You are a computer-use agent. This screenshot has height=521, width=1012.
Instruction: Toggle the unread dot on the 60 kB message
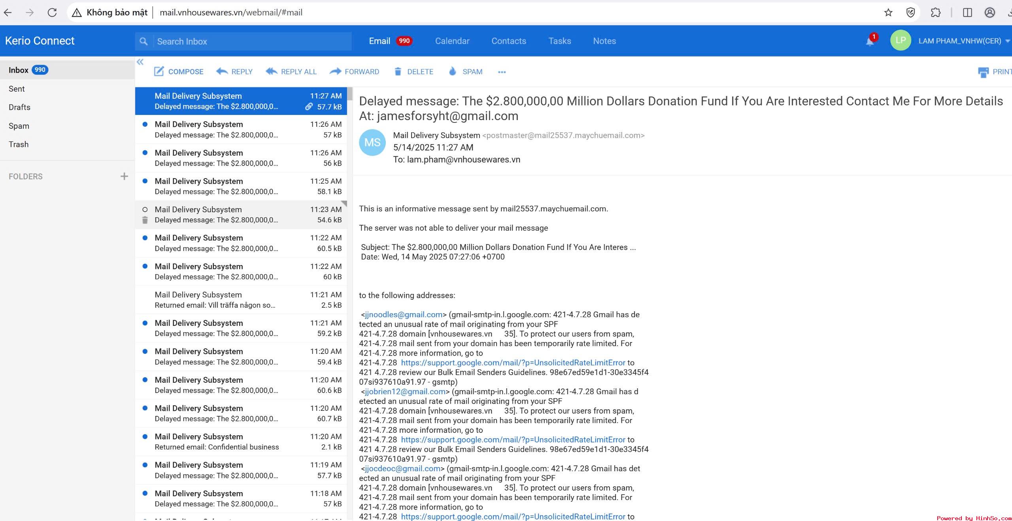tap(145, 267)
